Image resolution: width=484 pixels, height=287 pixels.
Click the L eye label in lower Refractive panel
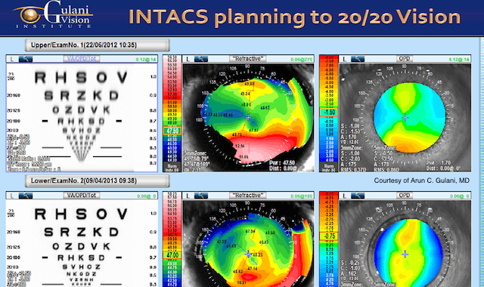pos(188,196)
